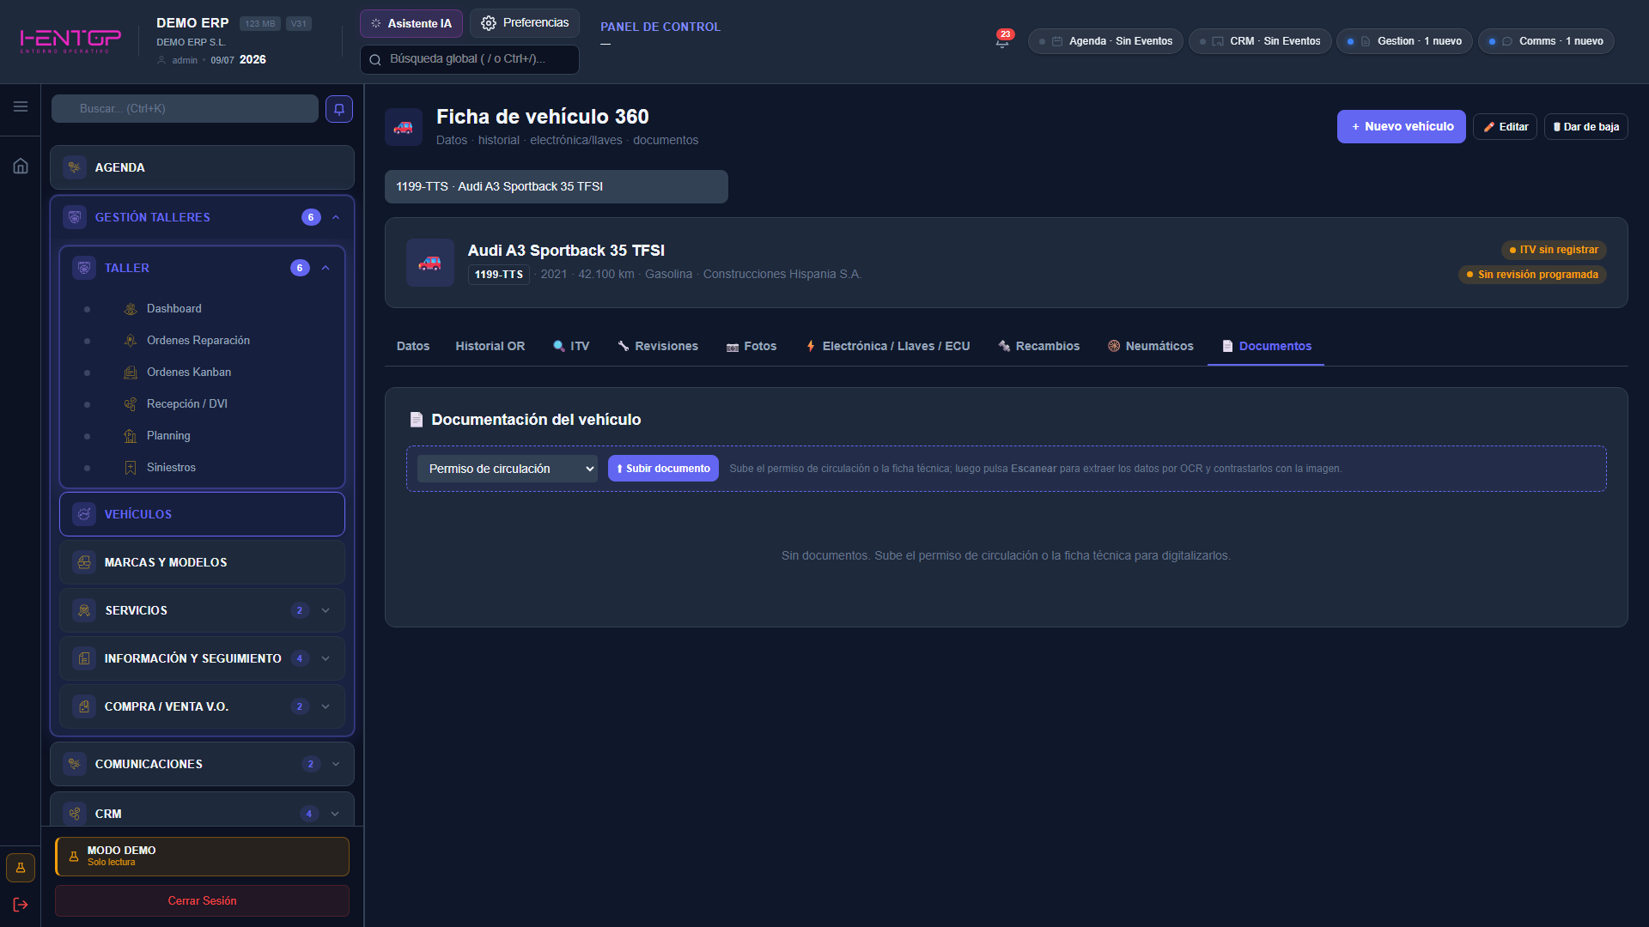
Task: Click the Marcas y Modelos icon
Action: [84, 562]
